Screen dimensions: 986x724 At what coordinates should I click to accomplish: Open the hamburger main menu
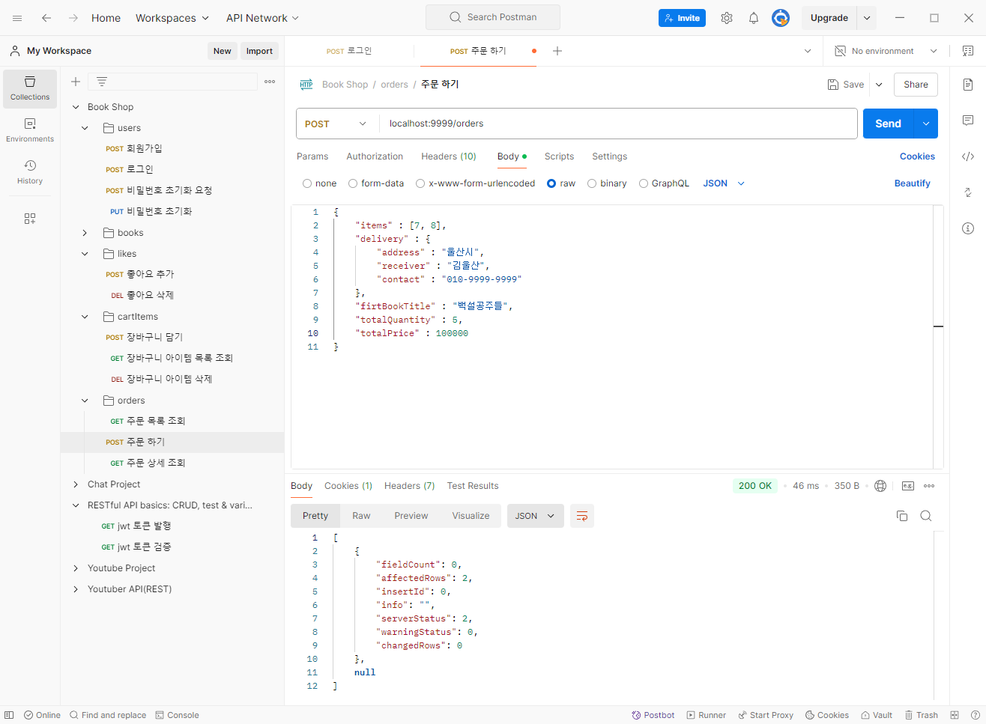(x=17, y=18)
